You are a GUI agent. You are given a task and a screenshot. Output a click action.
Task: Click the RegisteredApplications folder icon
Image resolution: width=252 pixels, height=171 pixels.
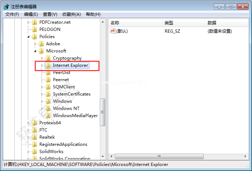click(34, 144)
